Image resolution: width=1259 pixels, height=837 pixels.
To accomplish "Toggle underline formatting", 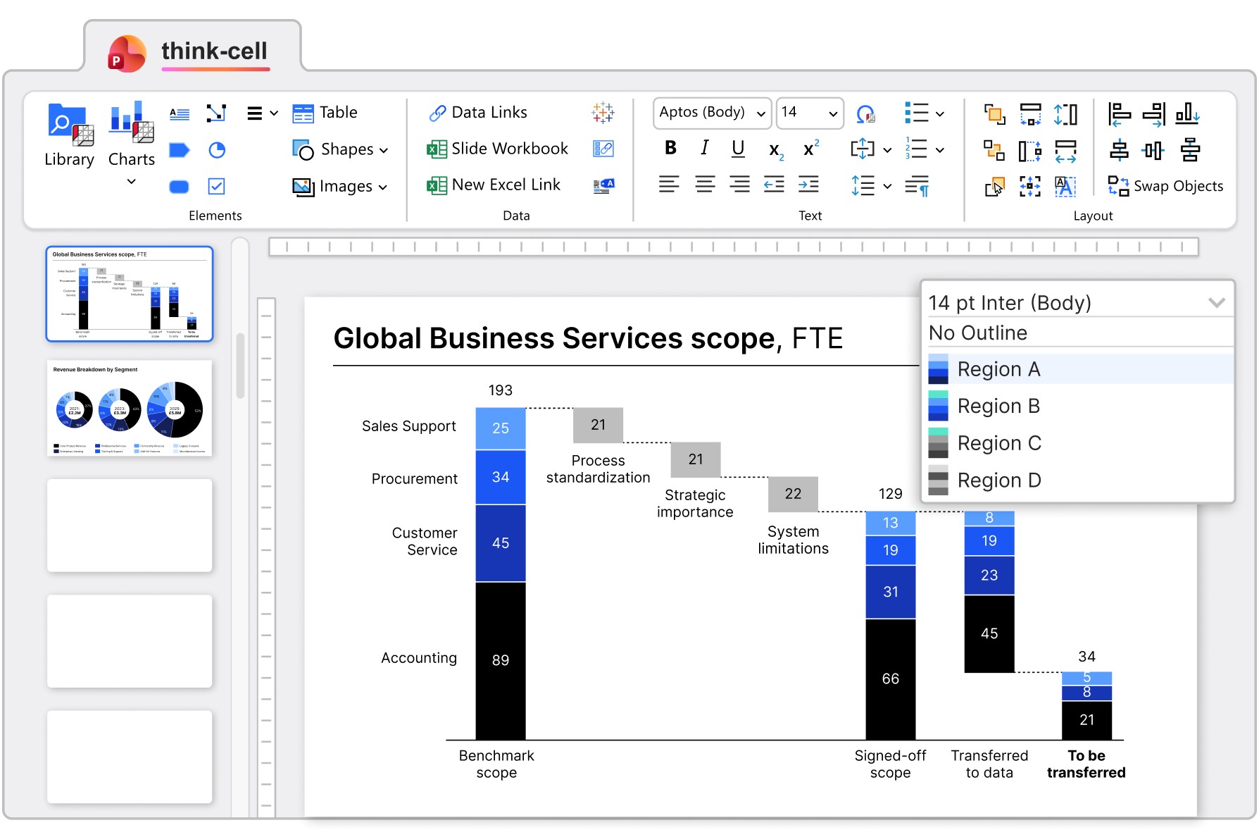I will point(738,148).
